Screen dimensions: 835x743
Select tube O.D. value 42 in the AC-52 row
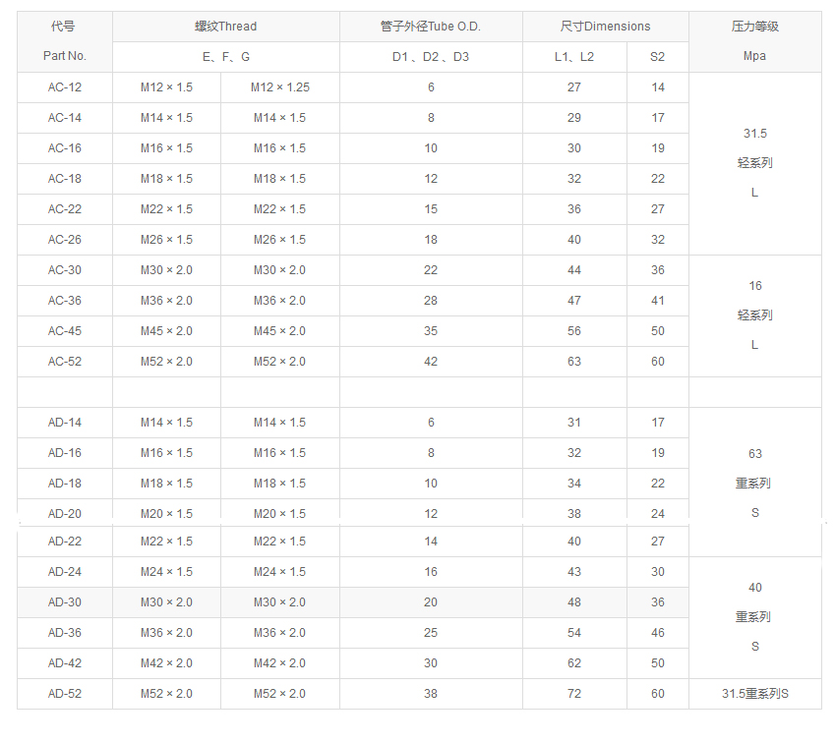pos(431,362)
